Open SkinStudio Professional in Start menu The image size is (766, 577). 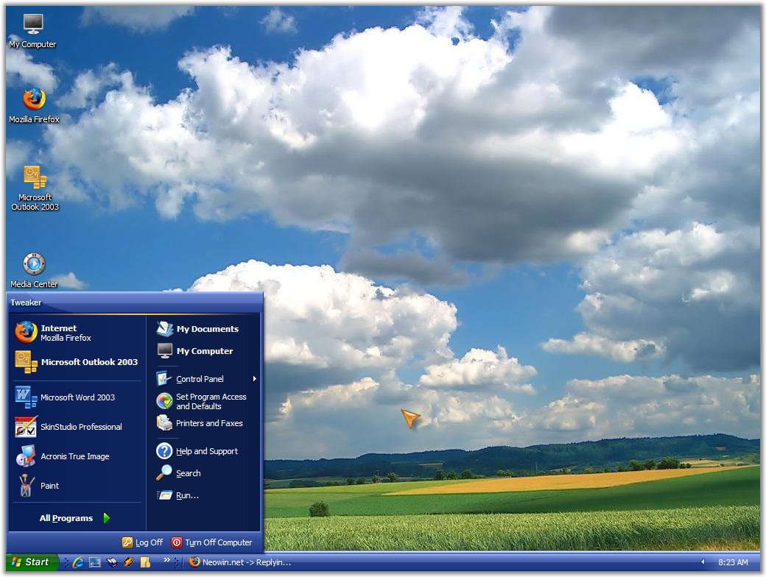81,427
